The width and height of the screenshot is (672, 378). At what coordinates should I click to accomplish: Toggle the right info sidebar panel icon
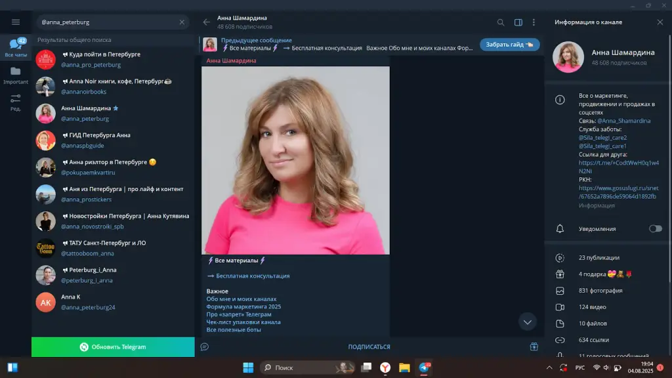coord(518,22)
